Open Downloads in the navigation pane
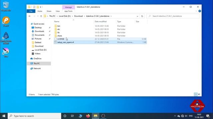 pyautogui.click(x=39, y=31)
